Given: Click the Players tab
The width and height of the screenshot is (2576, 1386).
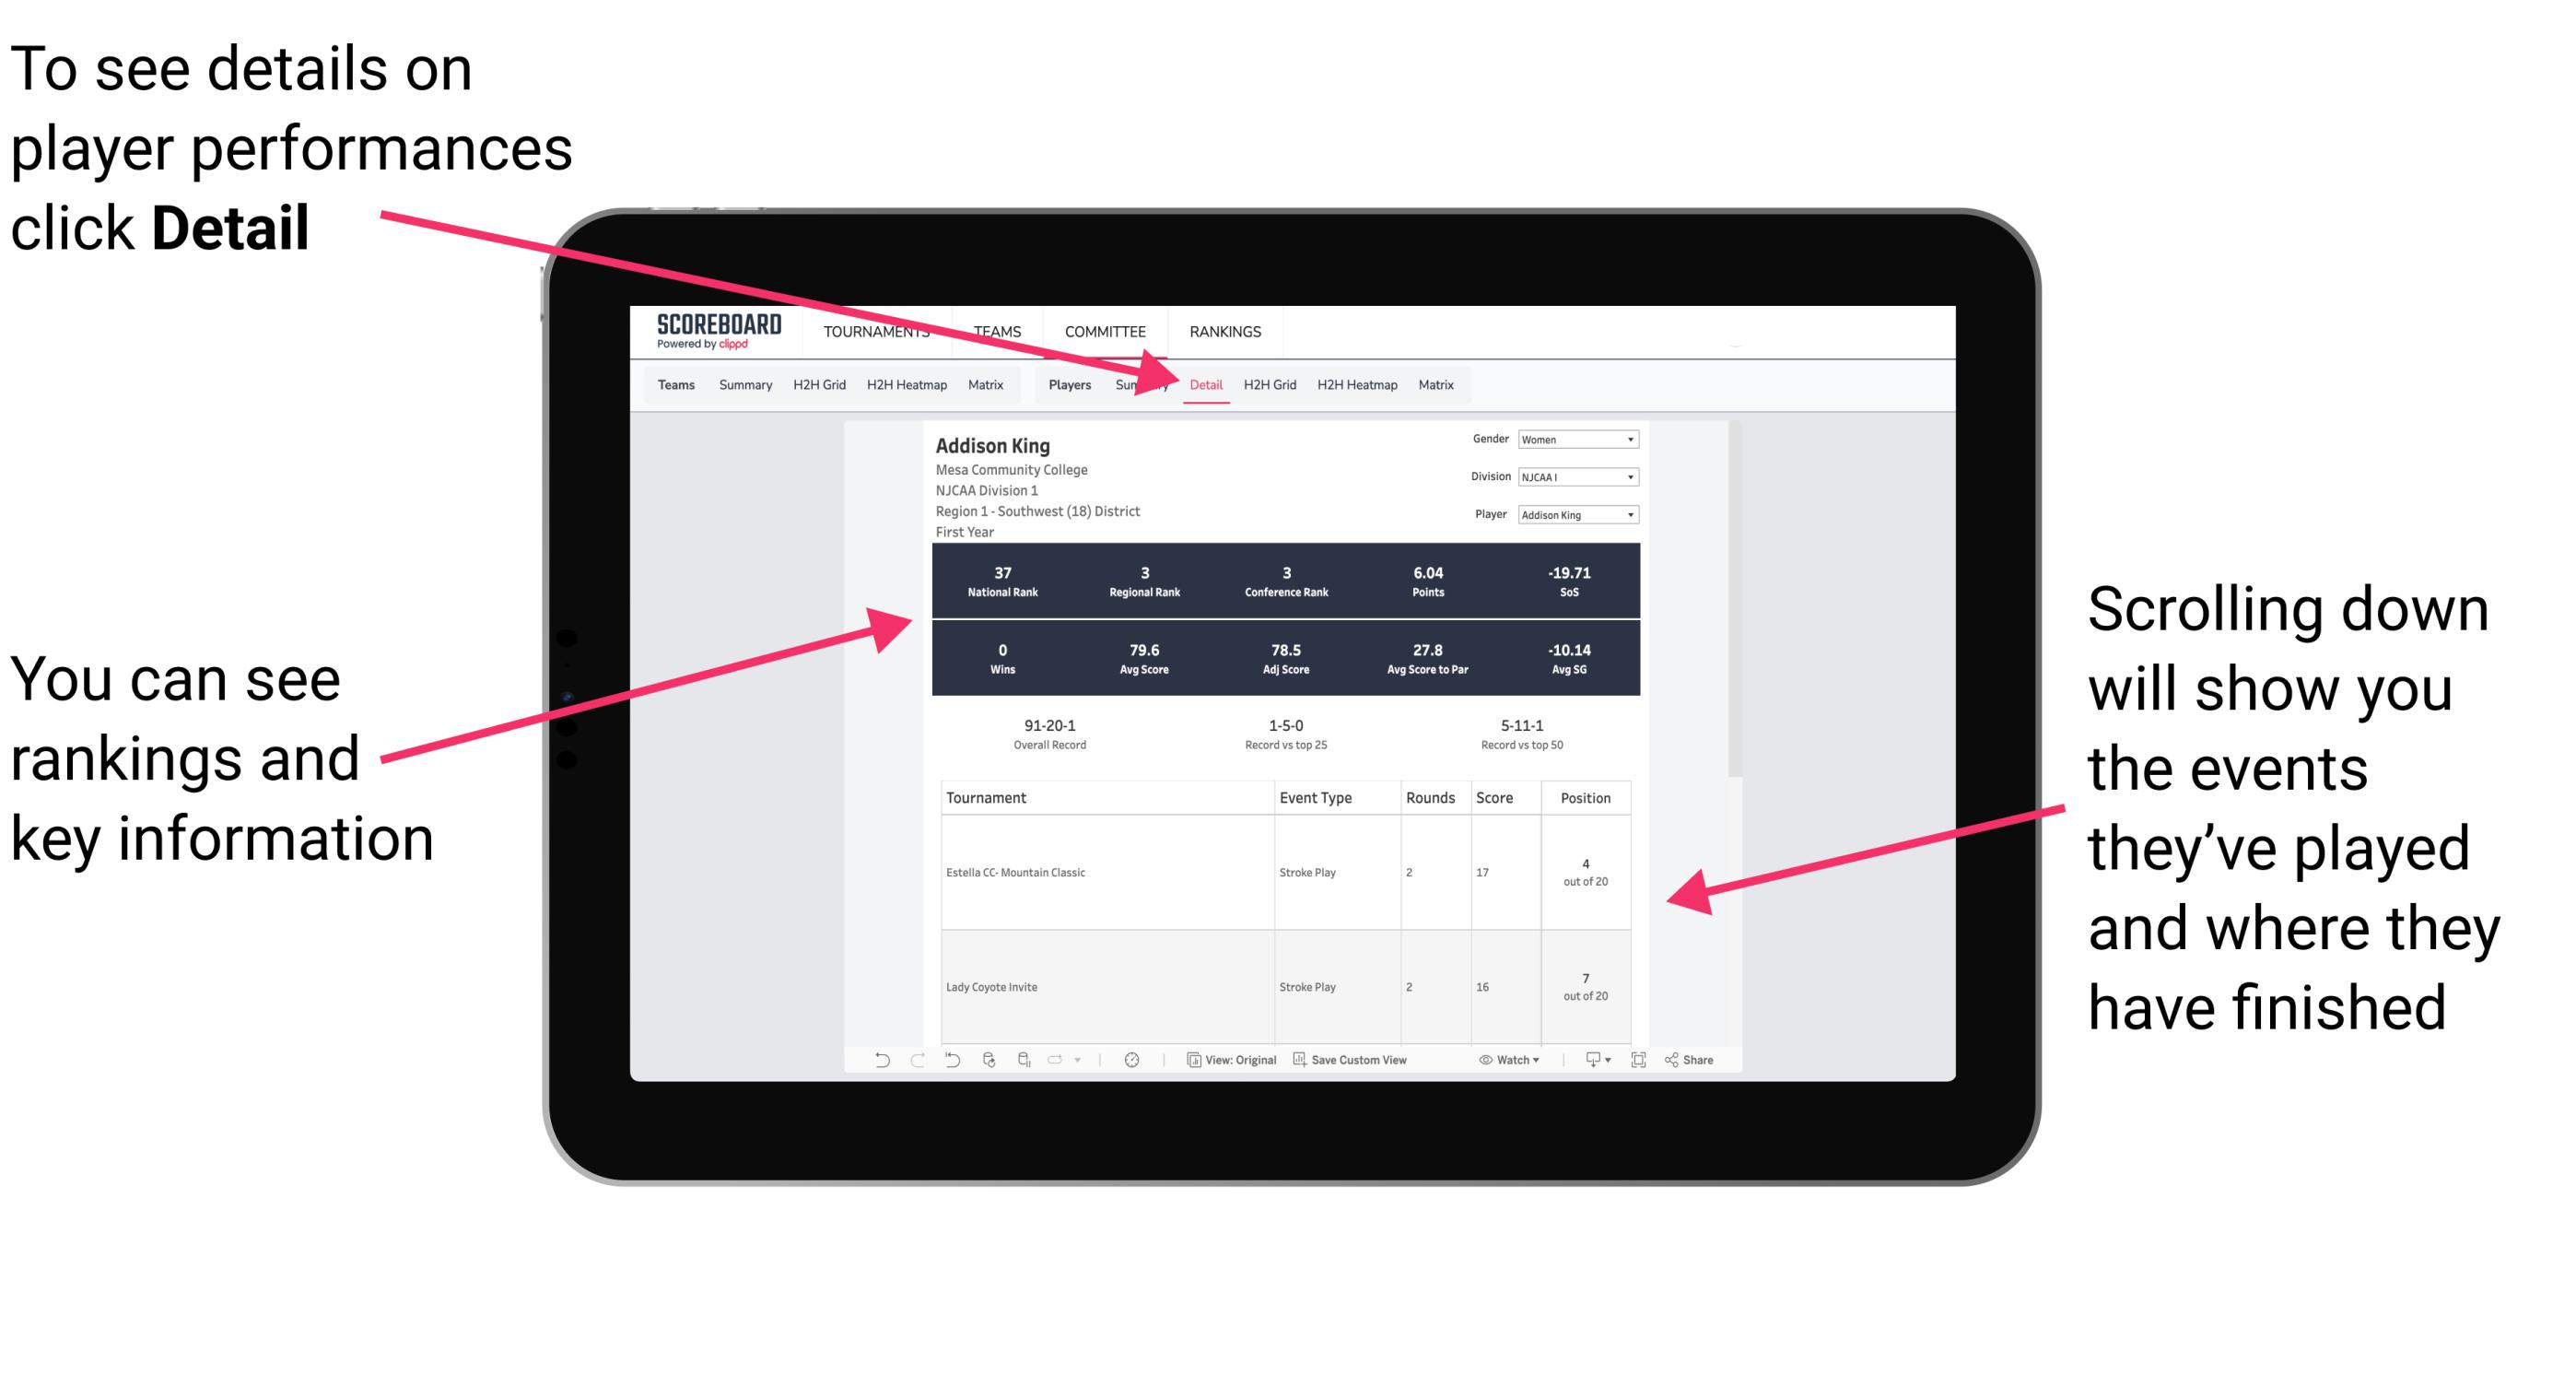Looking at the screenshot, I should (x=1061, y=384).
